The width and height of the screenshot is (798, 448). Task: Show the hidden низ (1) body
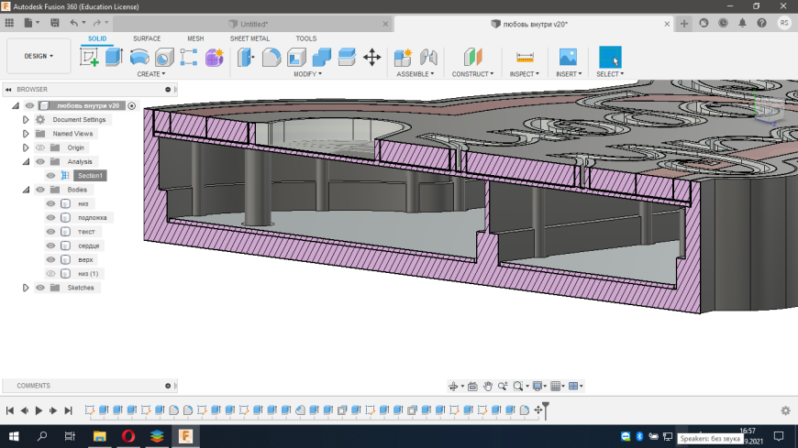click(51, 273)
